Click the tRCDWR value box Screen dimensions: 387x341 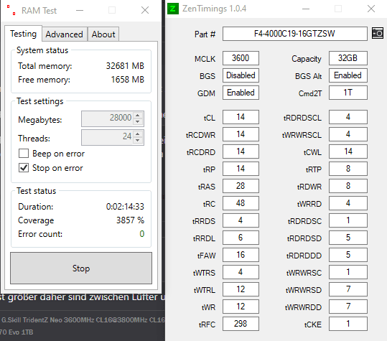(x=241, y=134)
